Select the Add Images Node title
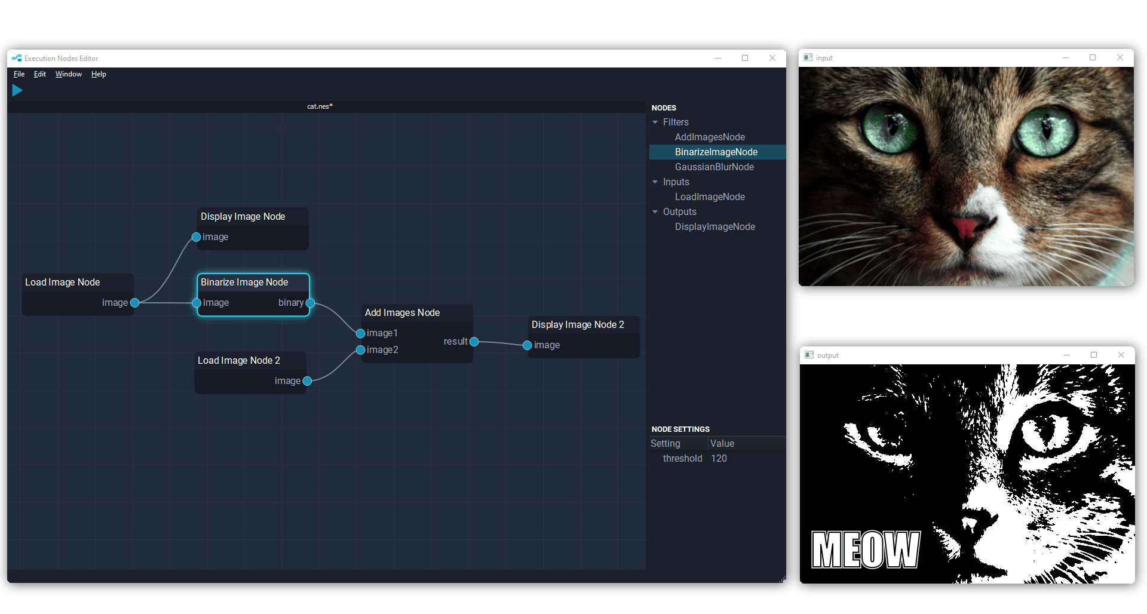The width and height of the screenshot is (1147, 614). point(402,313)
